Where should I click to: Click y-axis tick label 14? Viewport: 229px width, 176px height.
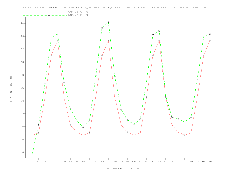22,101
